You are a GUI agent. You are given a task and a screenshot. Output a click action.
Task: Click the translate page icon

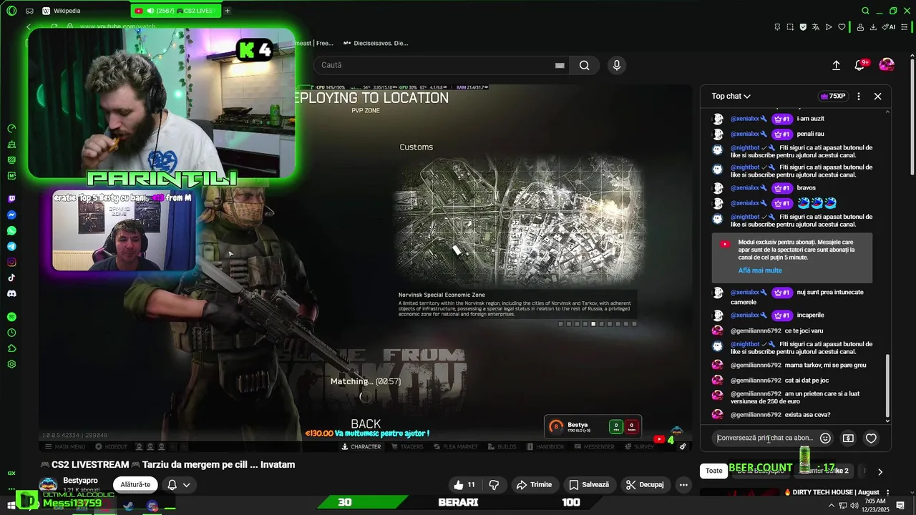816,27
